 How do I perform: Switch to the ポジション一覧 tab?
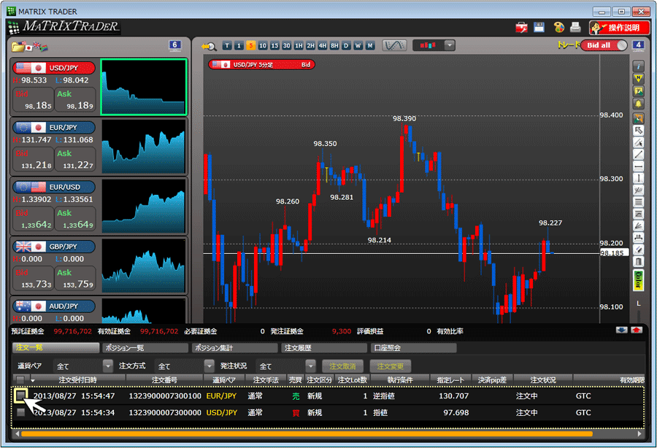point(145,347)
